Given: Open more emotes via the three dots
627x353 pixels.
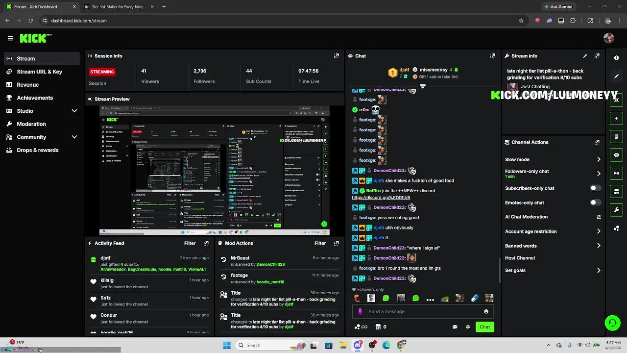Looking at the screenshot, I should tap(430, 299).
